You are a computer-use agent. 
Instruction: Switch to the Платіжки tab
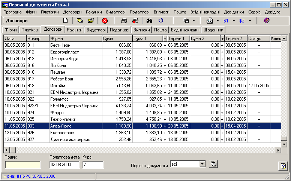[30, 30]
